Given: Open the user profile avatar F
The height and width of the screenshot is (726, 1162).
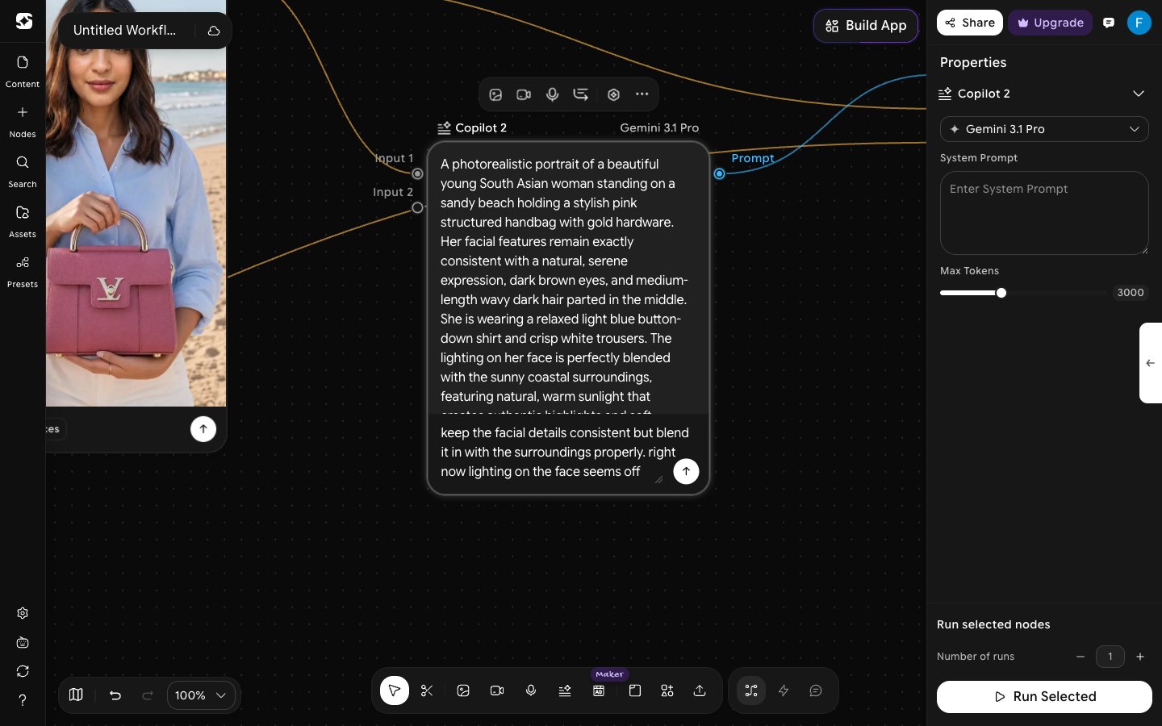Looking at the screenshot, I should 1139,23.
